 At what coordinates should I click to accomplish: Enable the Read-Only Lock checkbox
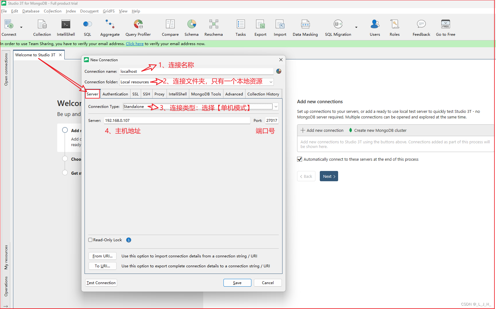90,240
